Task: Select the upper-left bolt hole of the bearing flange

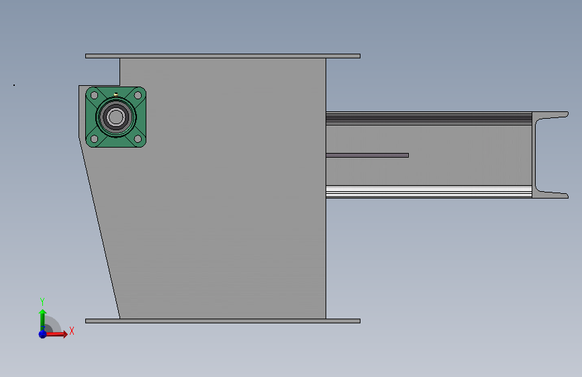Action: (x=94, y=95)
